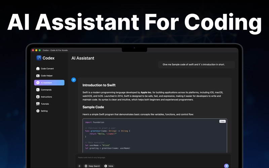Image resolution: width=269 pixels, height=168 pixels.
Task: Minimize window with yellow traffic light
Action: tap(36, 50)
